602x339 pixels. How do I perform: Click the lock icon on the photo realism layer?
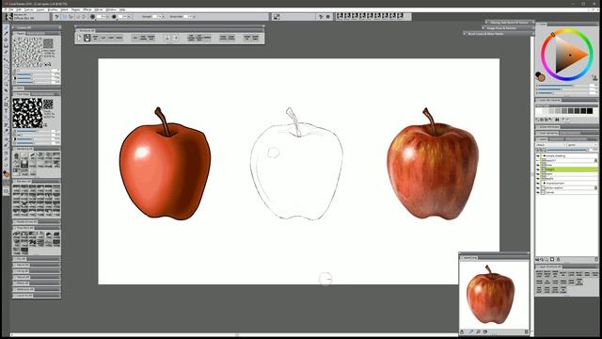click(x=595, y=187)
